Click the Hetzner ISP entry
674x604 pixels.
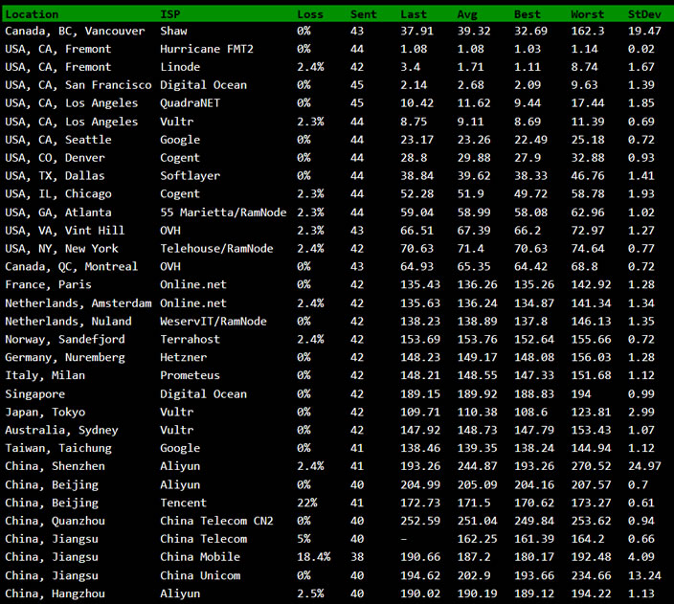tap(184, 357)
